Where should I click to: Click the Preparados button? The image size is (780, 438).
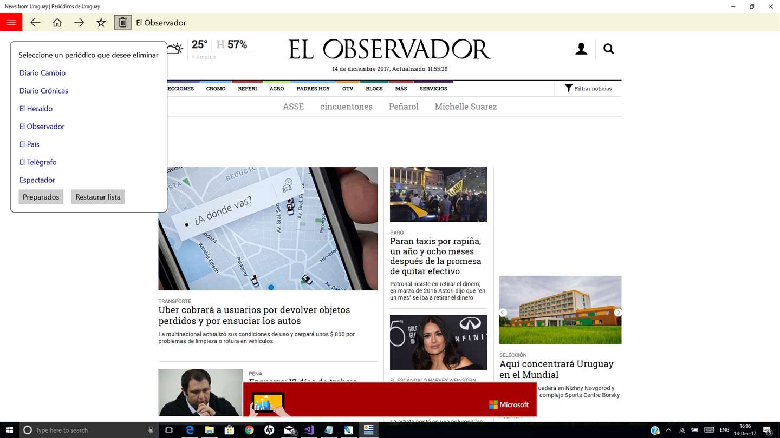point(41,197)
